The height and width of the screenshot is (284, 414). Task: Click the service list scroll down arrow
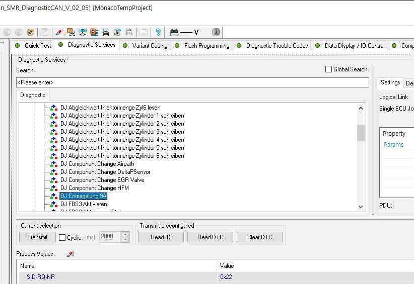pyautogui.click(x=361, y=207)
